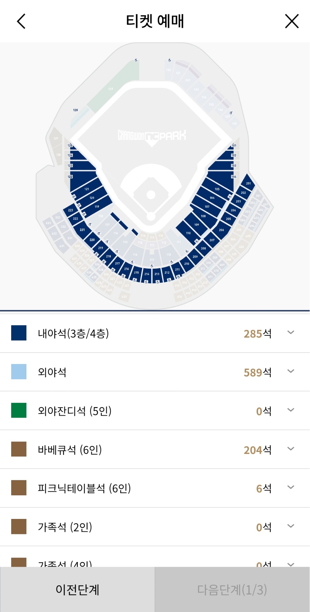
Task: Expand the 바베큐석 (6인) chevron
Action: point(291,449)
